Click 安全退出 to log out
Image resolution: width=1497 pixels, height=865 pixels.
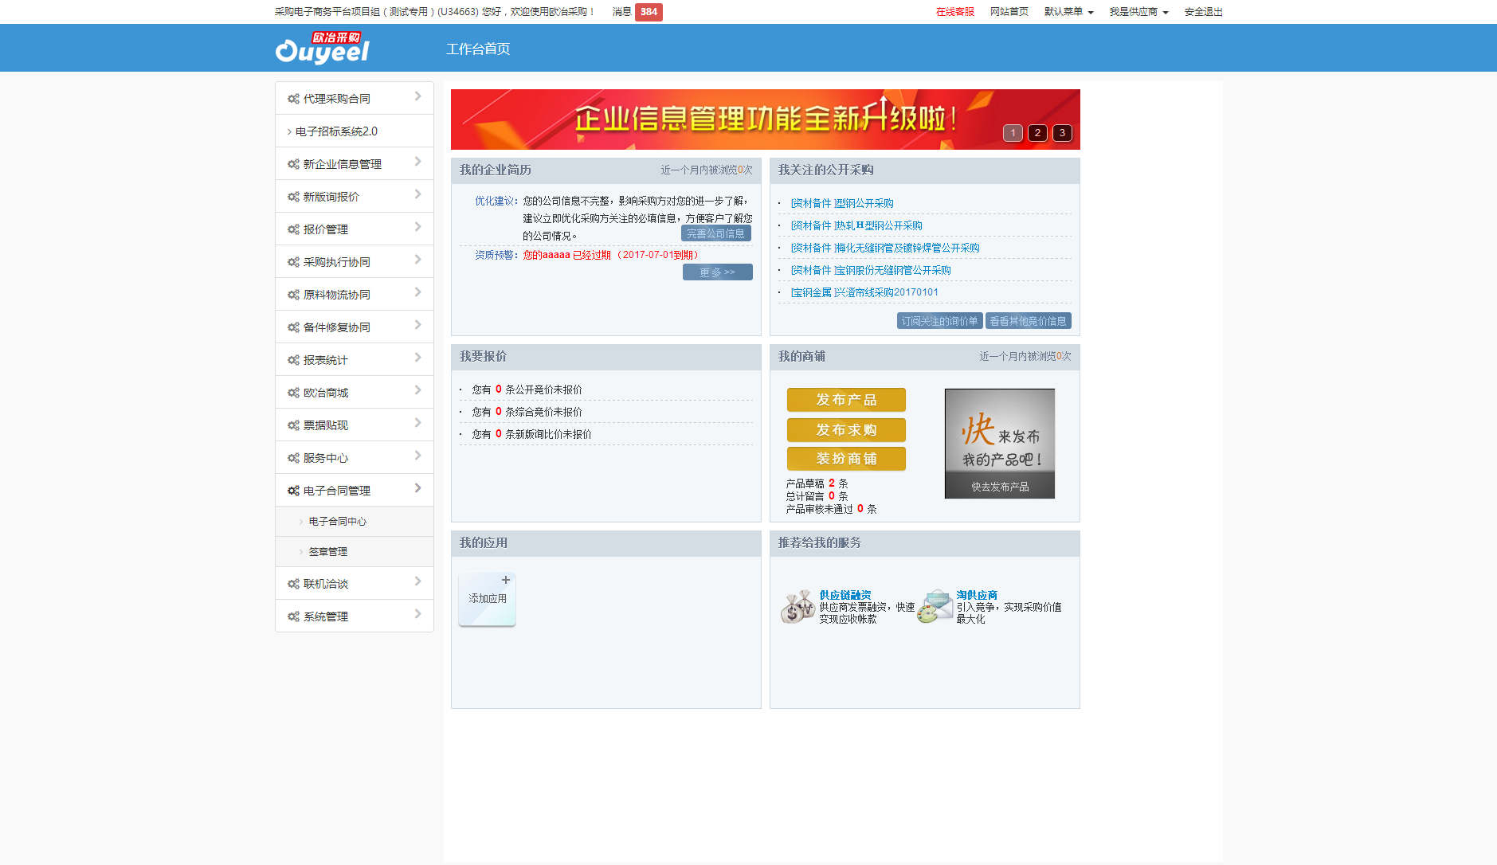click(1203, 12)
